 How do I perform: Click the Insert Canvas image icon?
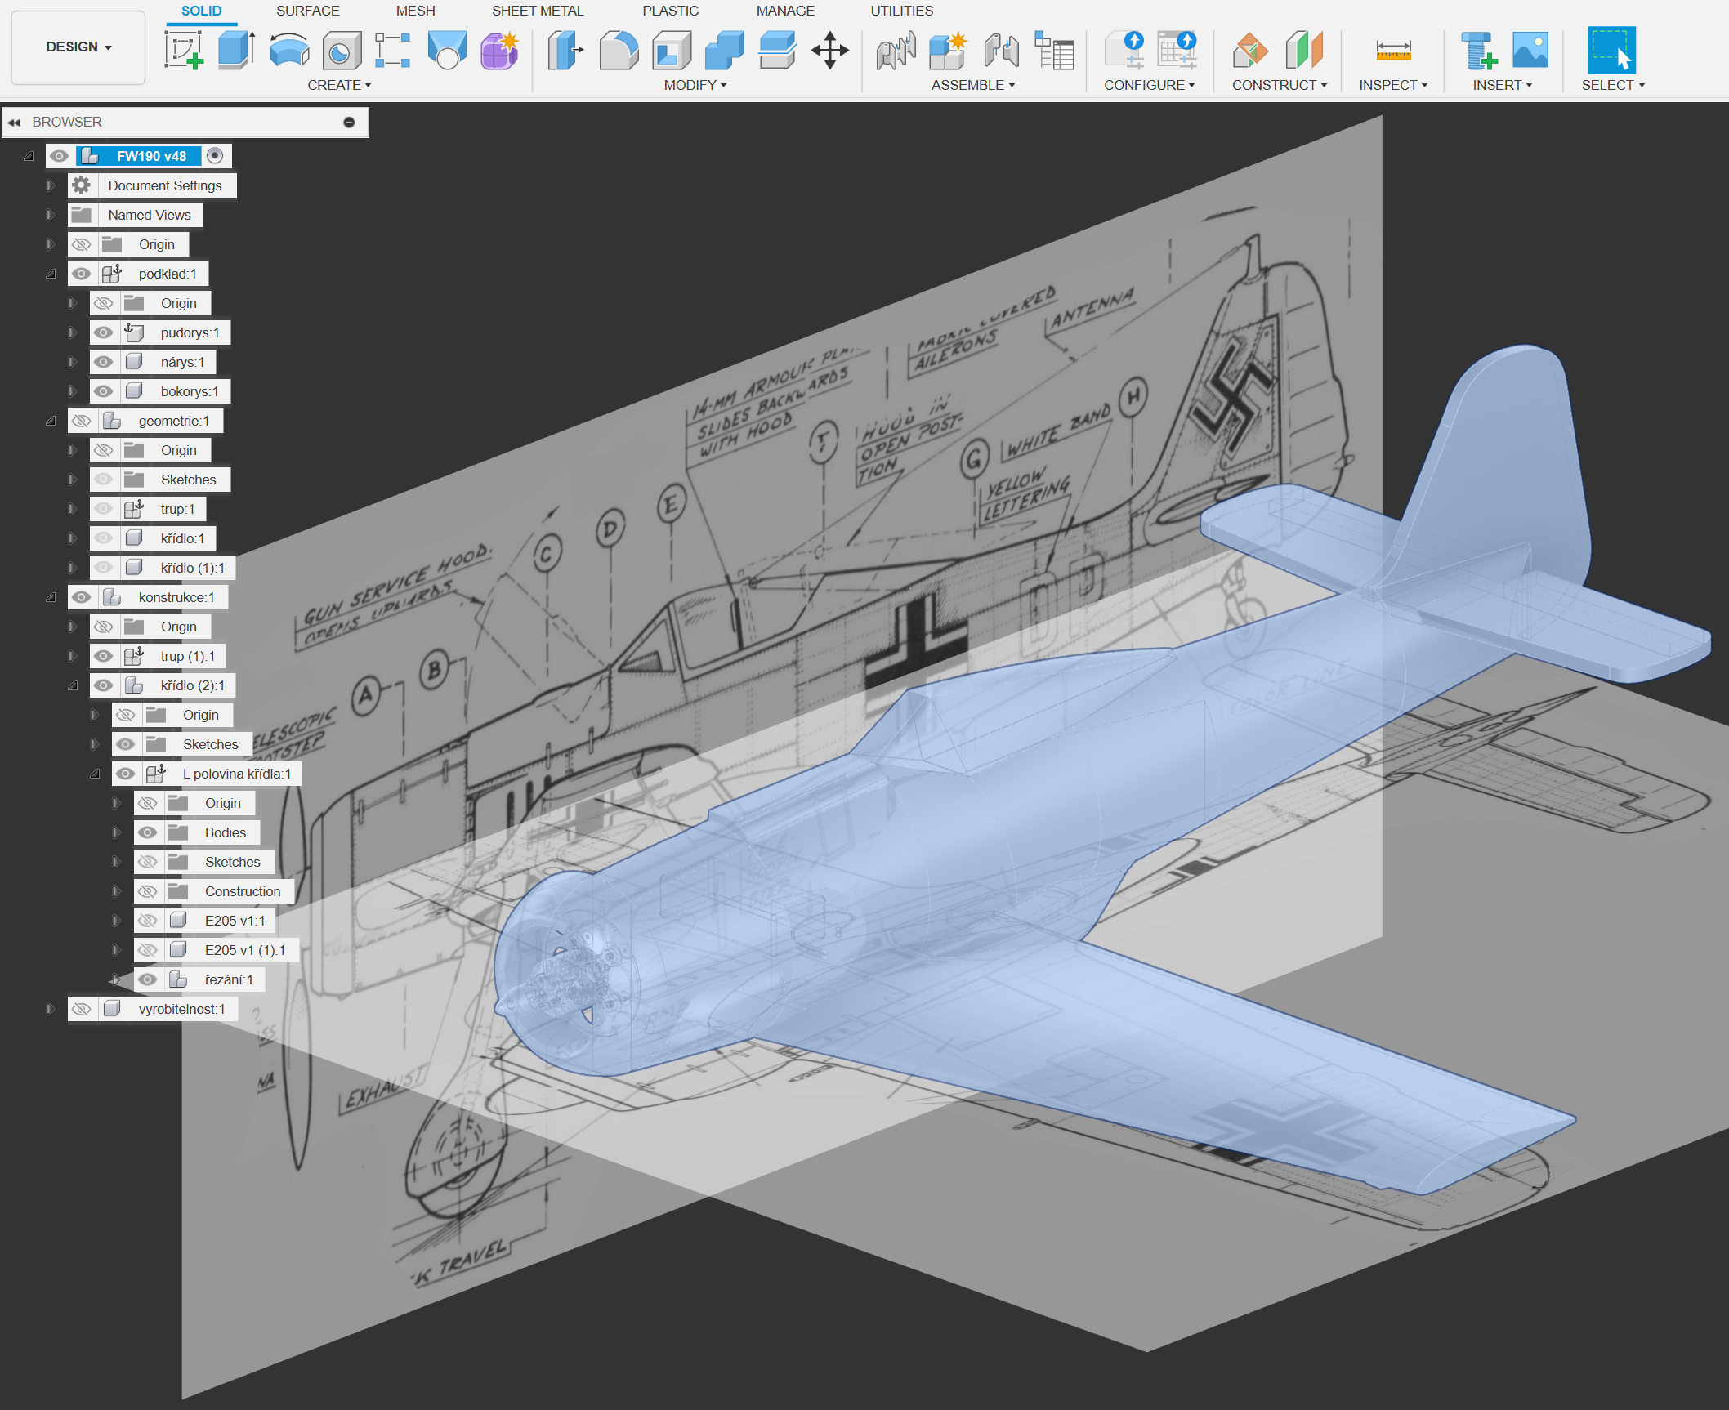click(1530, 51)
